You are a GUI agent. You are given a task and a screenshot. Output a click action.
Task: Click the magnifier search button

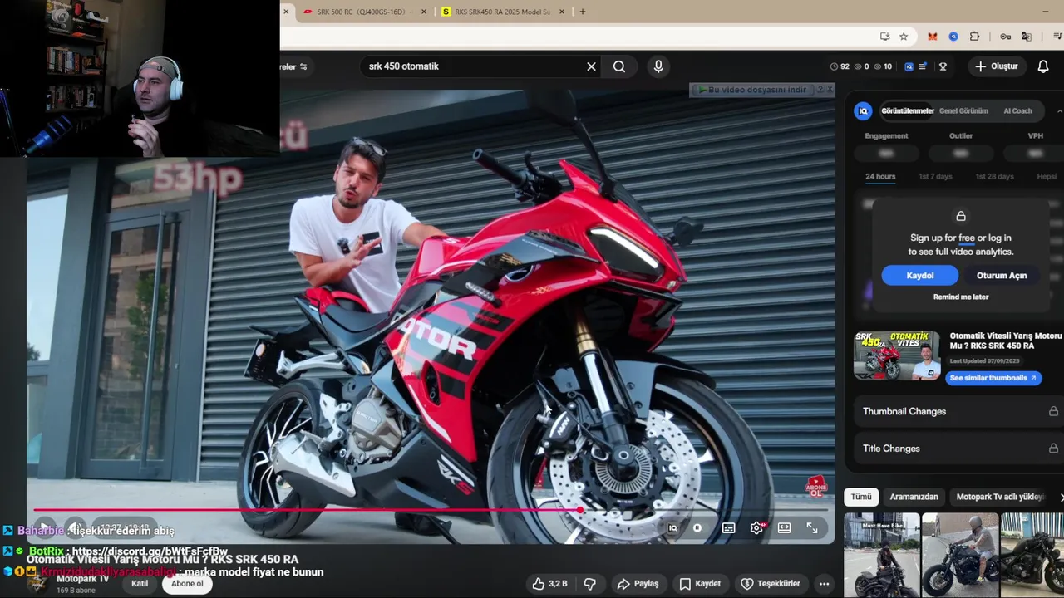pos(619,66)
